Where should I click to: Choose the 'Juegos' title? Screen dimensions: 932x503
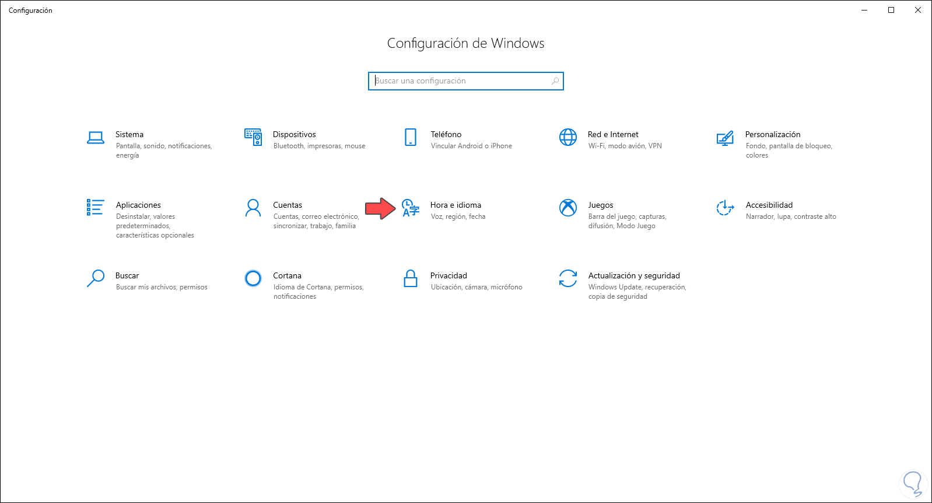coord(601,205)
